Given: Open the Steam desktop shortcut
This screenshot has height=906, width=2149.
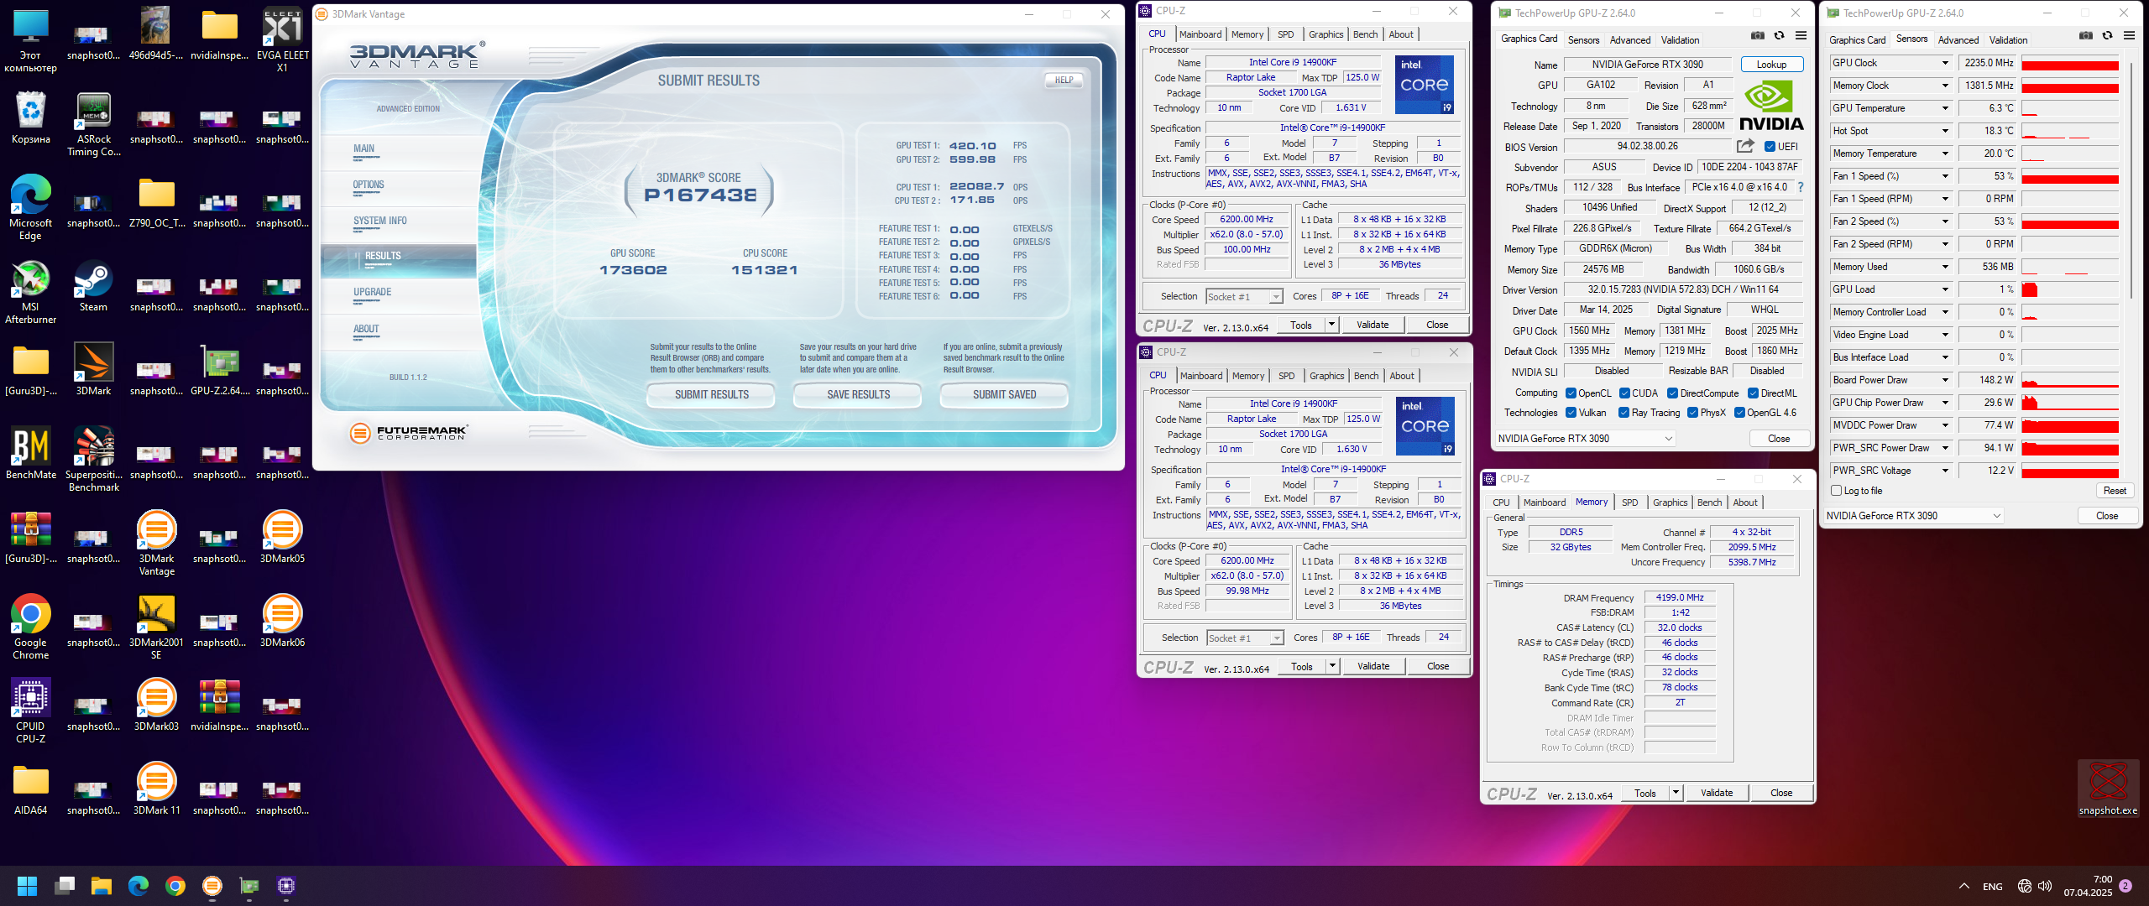Looking at the screenshot, I should pyautogui.click(x=93, y=284).
